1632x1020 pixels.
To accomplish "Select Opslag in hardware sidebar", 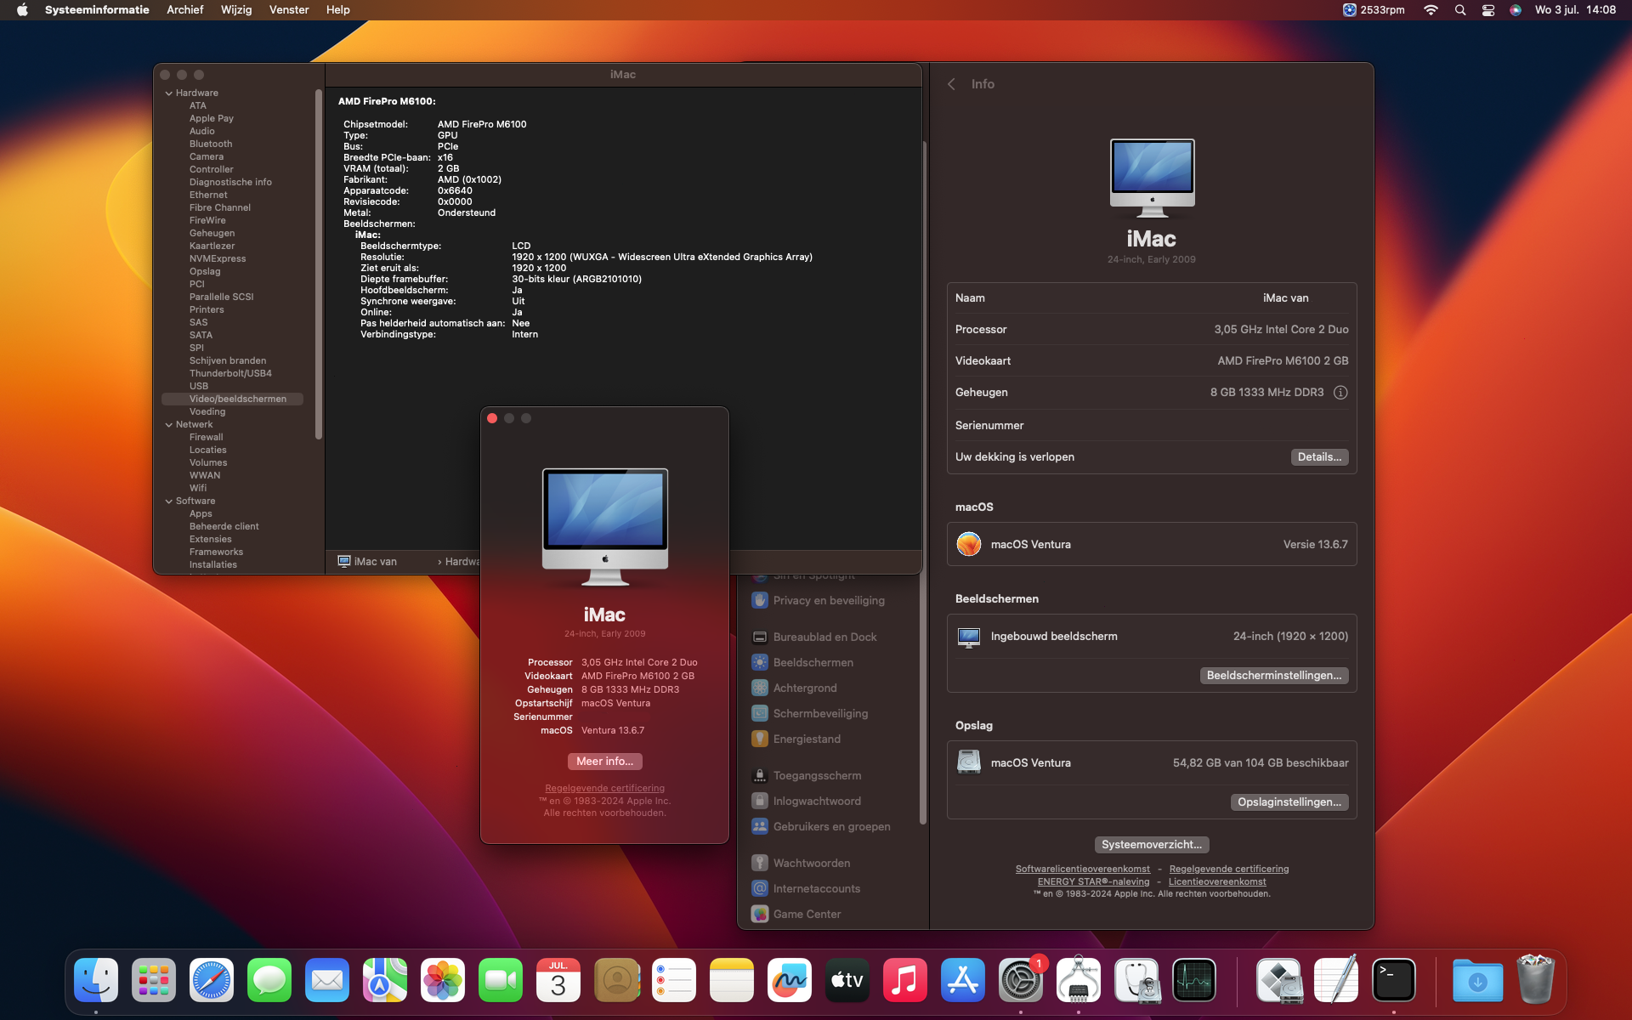I will pyautogui.click(x=205, y=272).
